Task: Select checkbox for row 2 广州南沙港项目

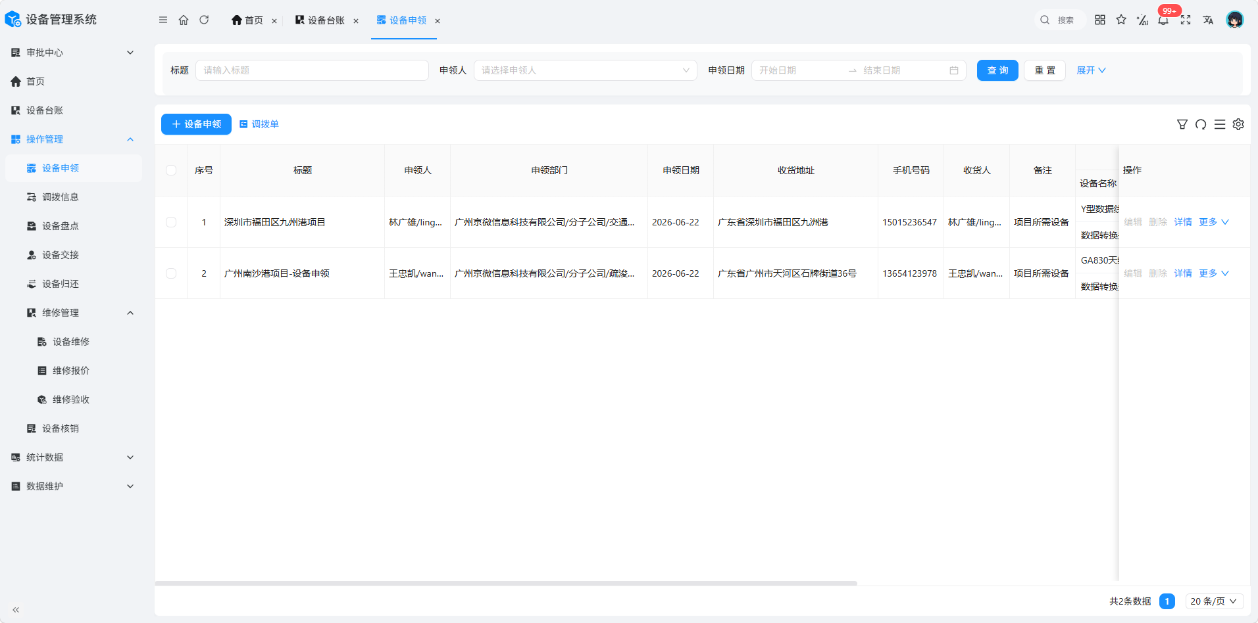Action: (x=171, y=273)
